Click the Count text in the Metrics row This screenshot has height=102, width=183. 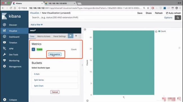tap(74, 49)
